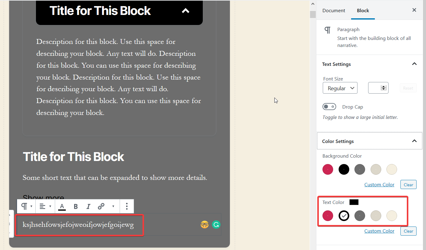Close the settings sidebar
This screenshot has height=250, width=426.
tap(414, 10)
